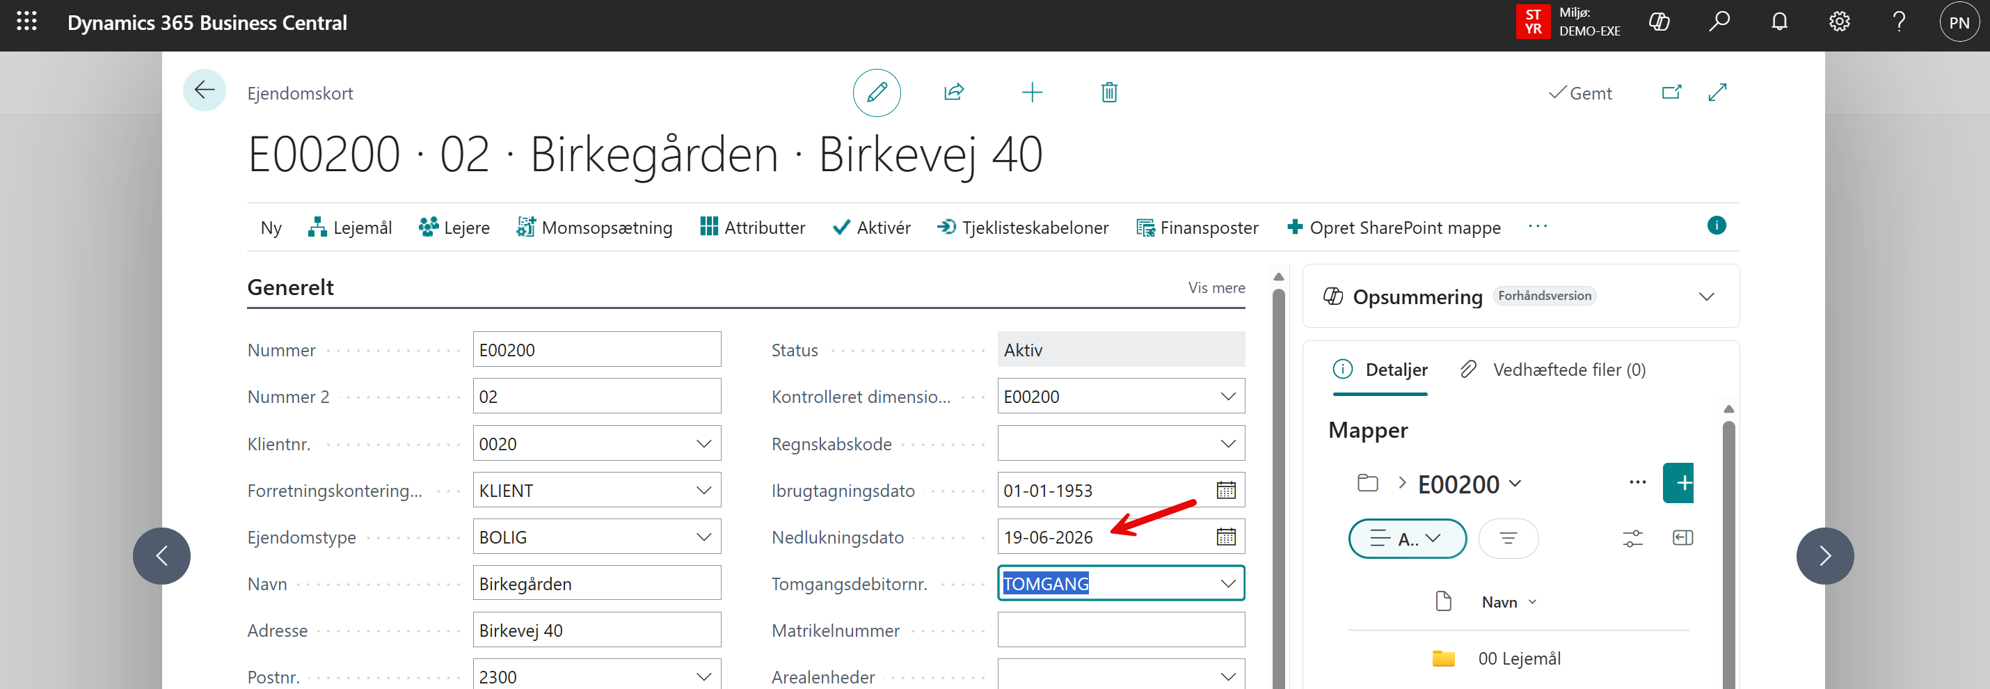Click the Aktivér action

click(x=871, y=228)
